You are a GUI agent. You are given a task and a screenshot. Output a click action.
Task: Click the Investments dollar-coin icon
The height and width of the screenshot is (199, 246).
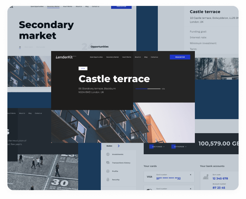[108, 154]
